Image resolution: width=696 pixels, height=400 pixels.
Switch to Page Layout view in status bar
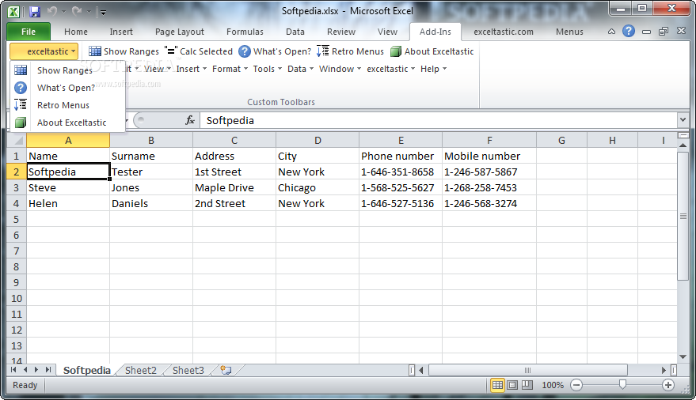pyautogui.click(x=512, y=385)
